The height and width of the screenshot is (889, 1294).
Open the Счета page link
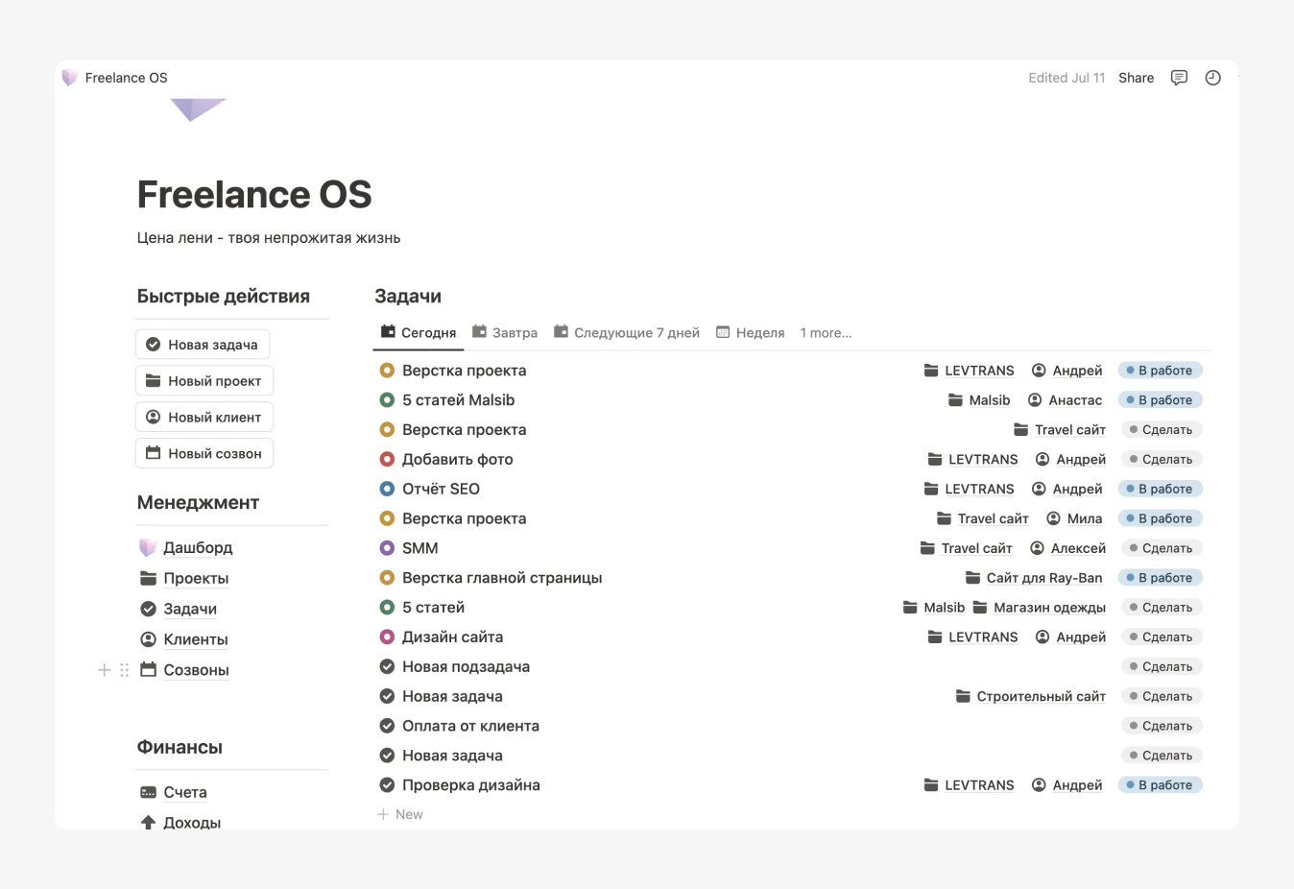pyautogui.click(x=185, y=792)
